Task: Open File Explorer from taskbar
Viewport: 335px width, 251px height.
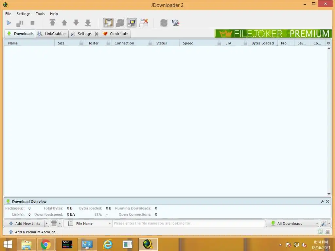Action: tap(26, 244)
